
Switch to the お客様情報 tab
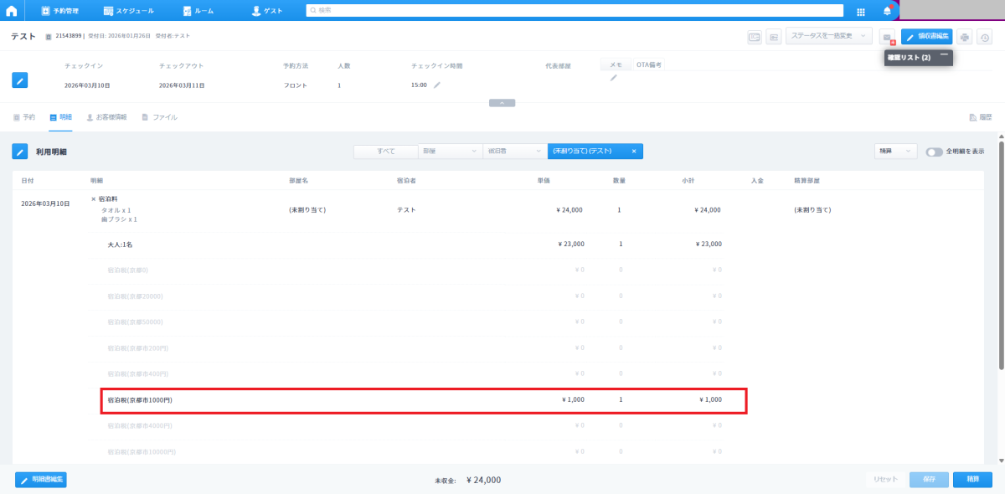click(106, 117)
